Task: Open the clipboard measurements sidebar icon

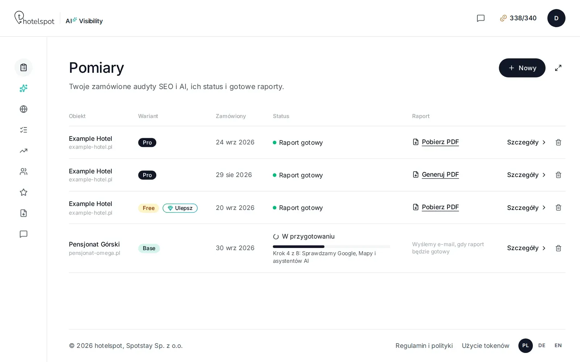Action: 24,68
